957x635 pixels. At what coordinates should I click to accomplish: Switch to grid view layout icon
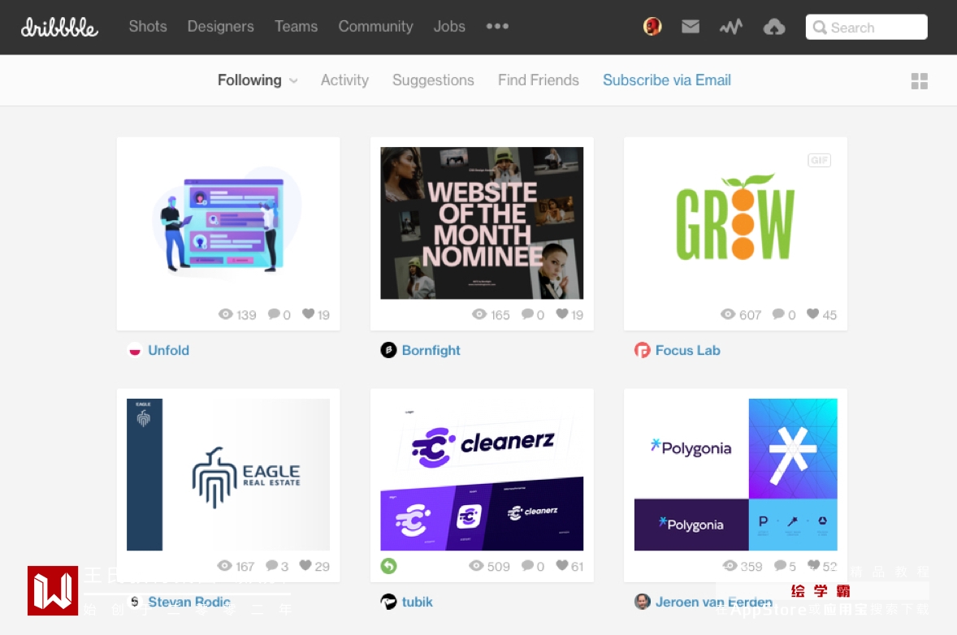click(919, 81)
